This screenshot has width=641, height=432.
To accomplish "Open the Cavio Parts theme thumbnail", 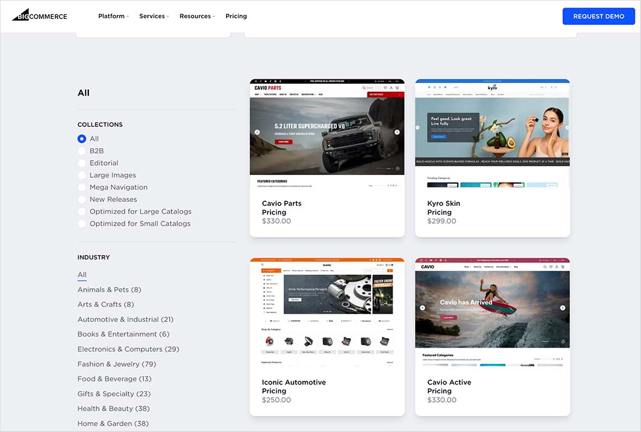I will tap(327, 134).
